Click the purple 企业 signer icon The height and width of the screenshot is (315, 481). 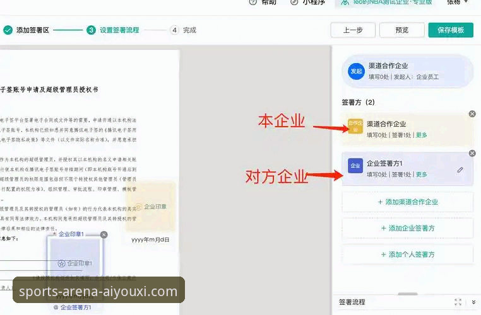[x=355, y=166]
